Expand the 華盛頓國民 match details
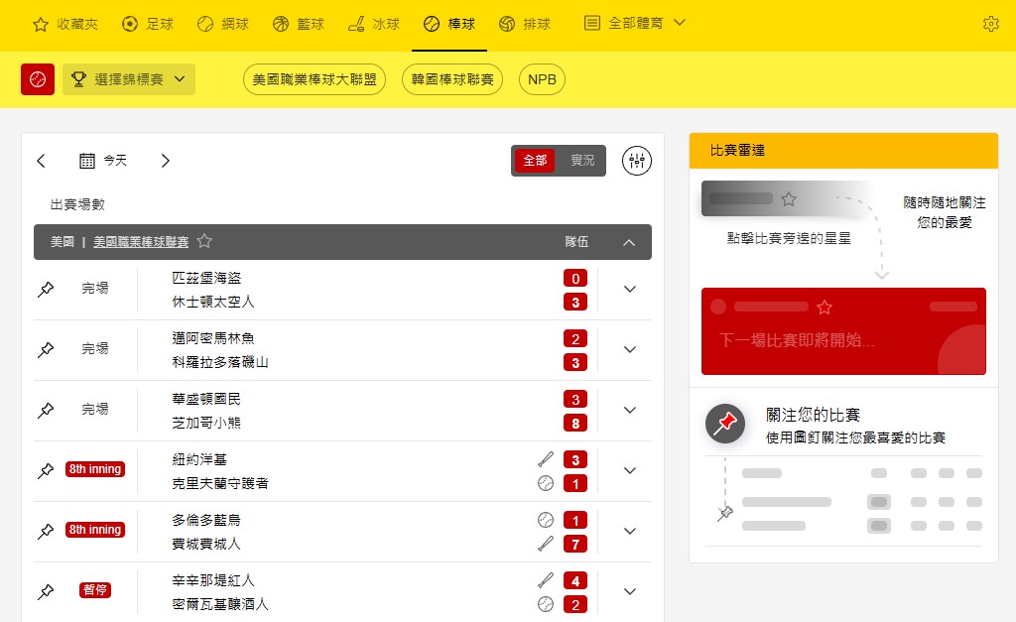Screen dimensions: 1016x622 630,410
